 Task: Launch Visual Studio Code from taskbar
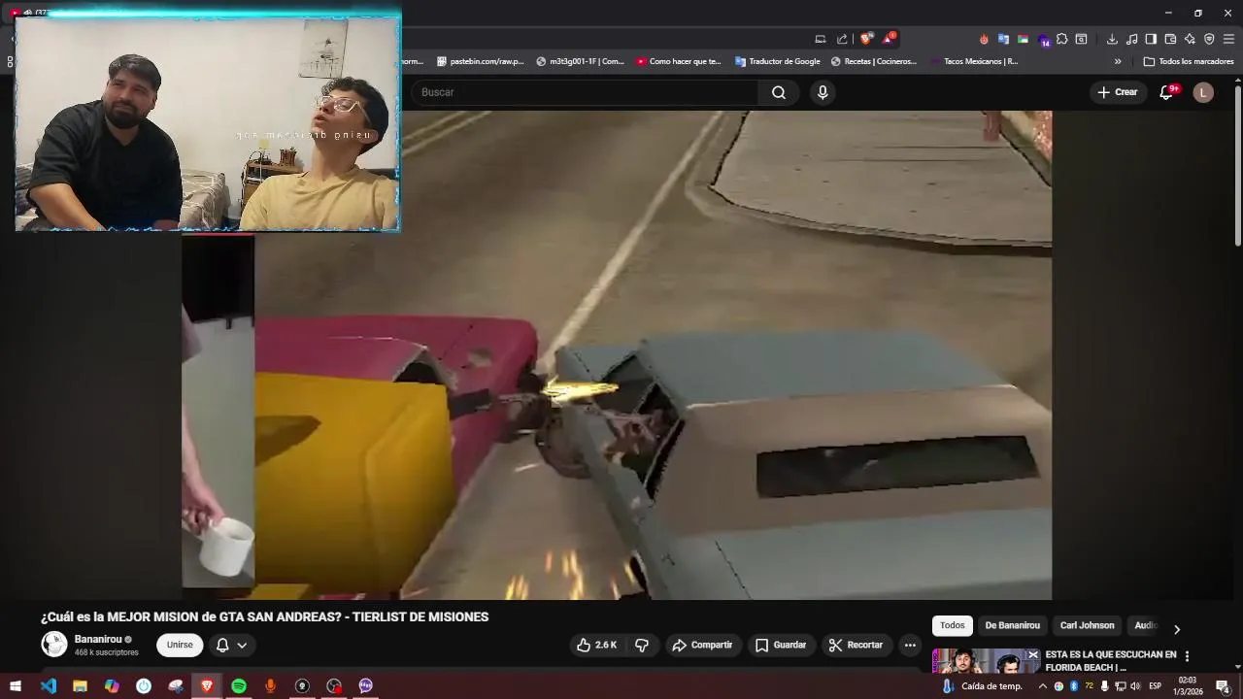tap(49, 686)
